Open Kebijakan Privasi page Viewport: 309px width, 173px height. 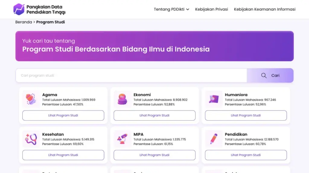click(x=212, y=9)
